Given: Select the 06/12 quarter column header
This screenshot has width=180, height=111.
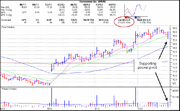Looking at the screenshot, I should 74,5.
